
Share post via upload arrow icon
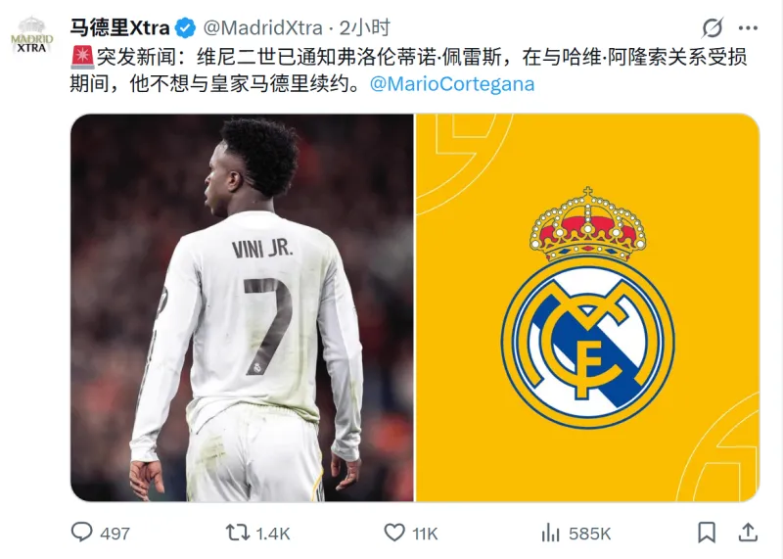click(748, 533)
